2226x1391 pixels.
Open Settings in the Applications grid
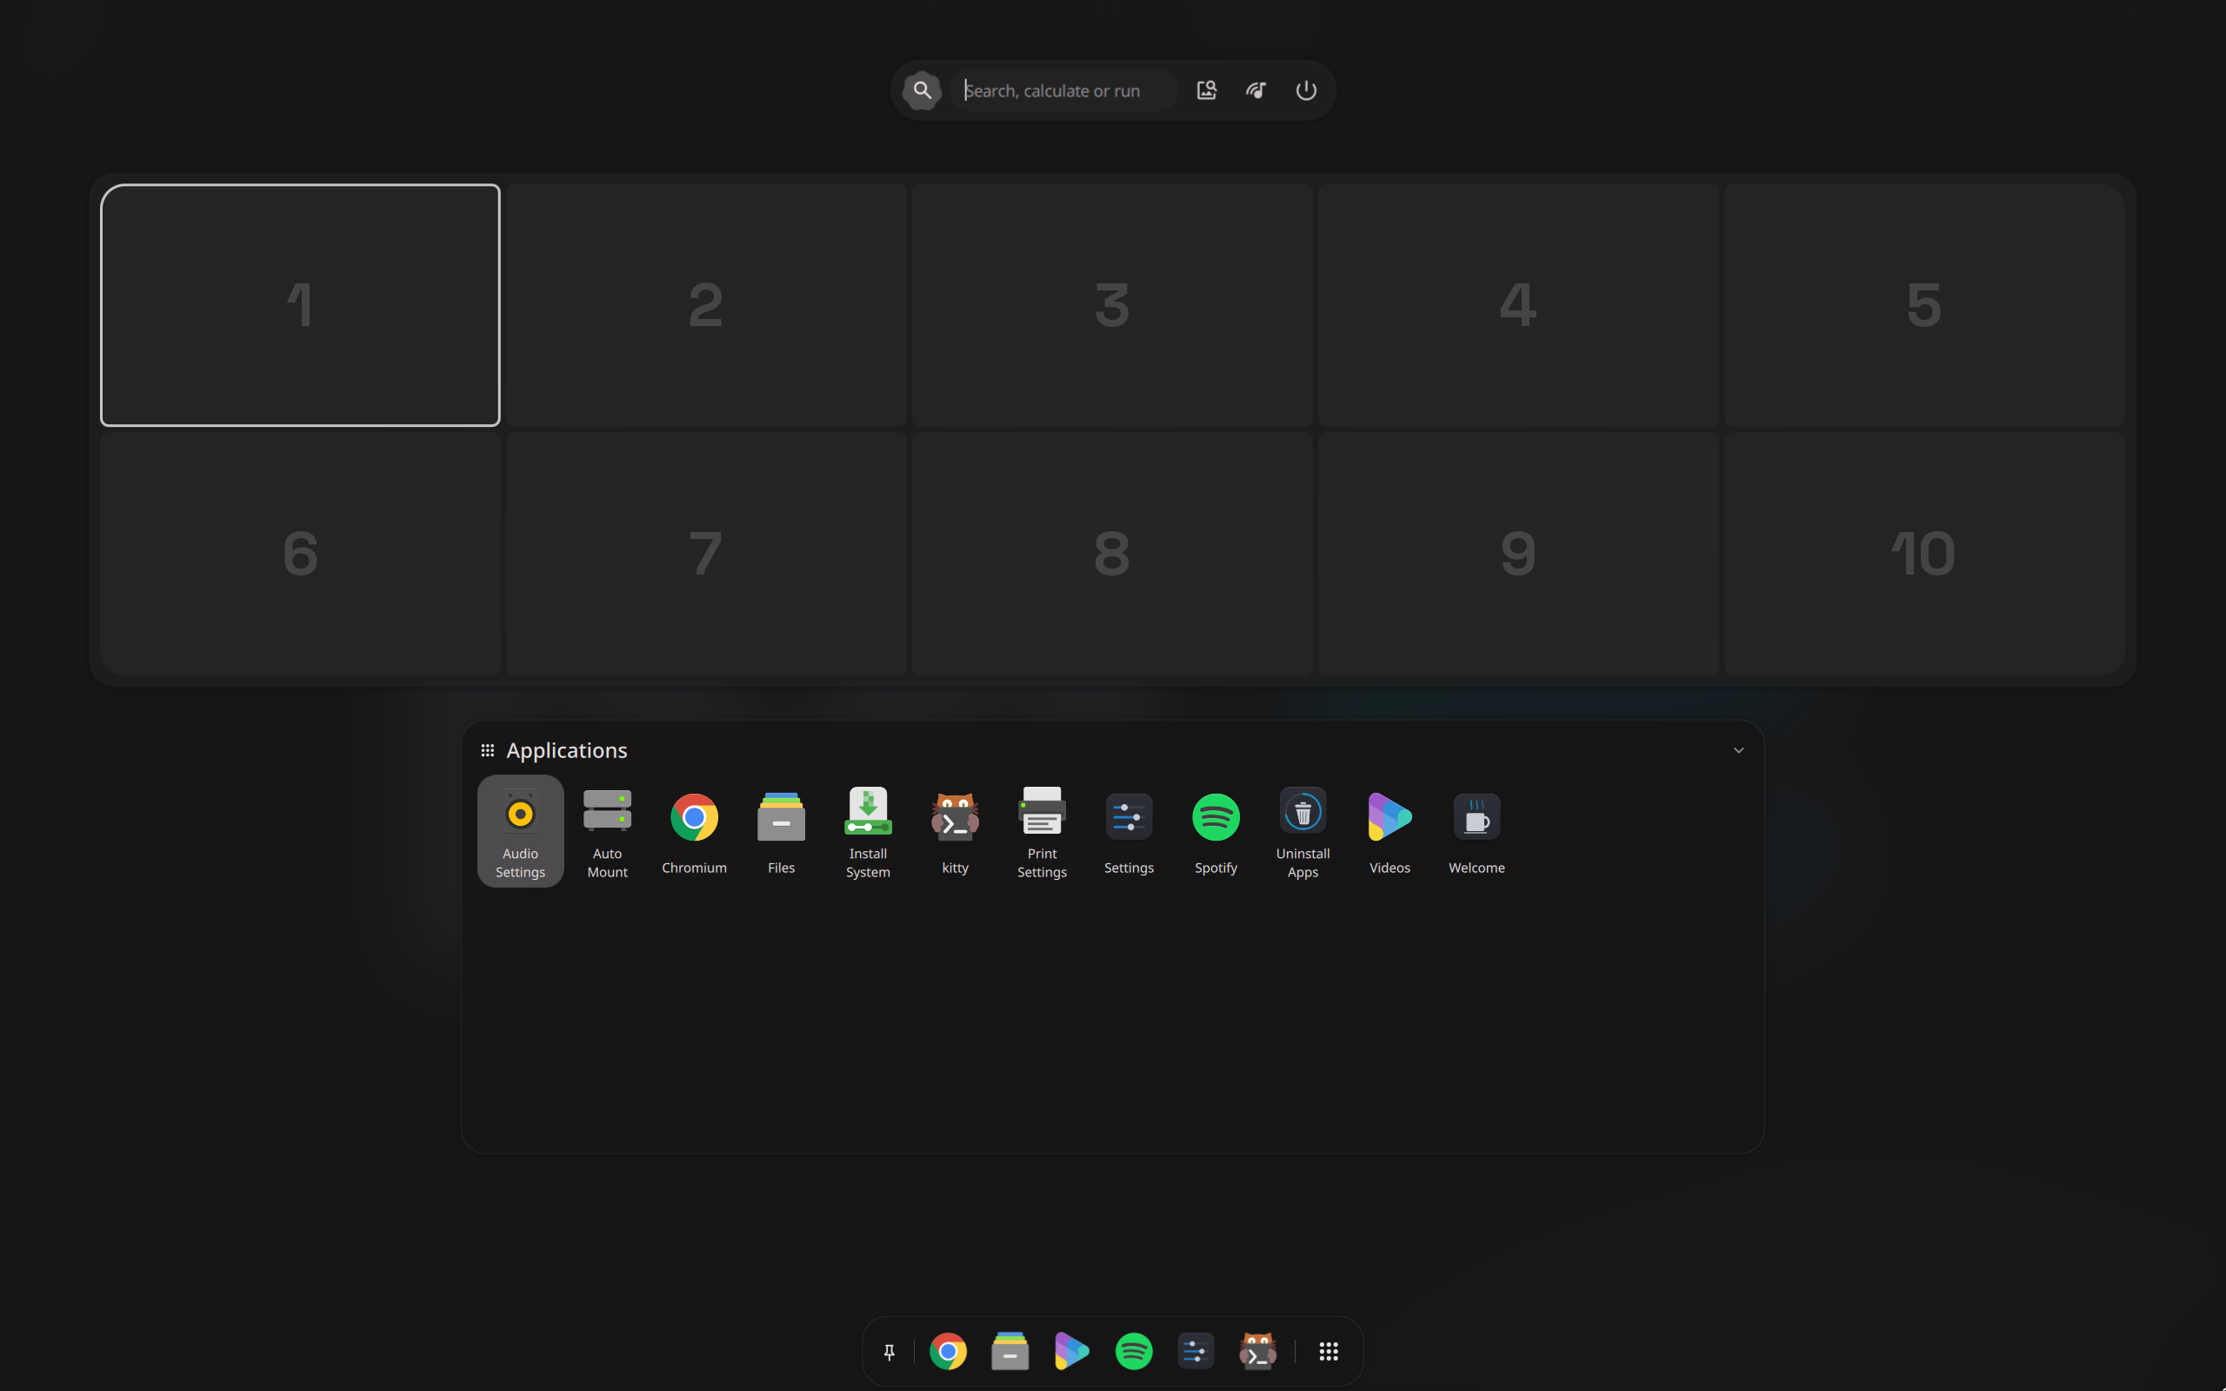(x=1129, y=831)
